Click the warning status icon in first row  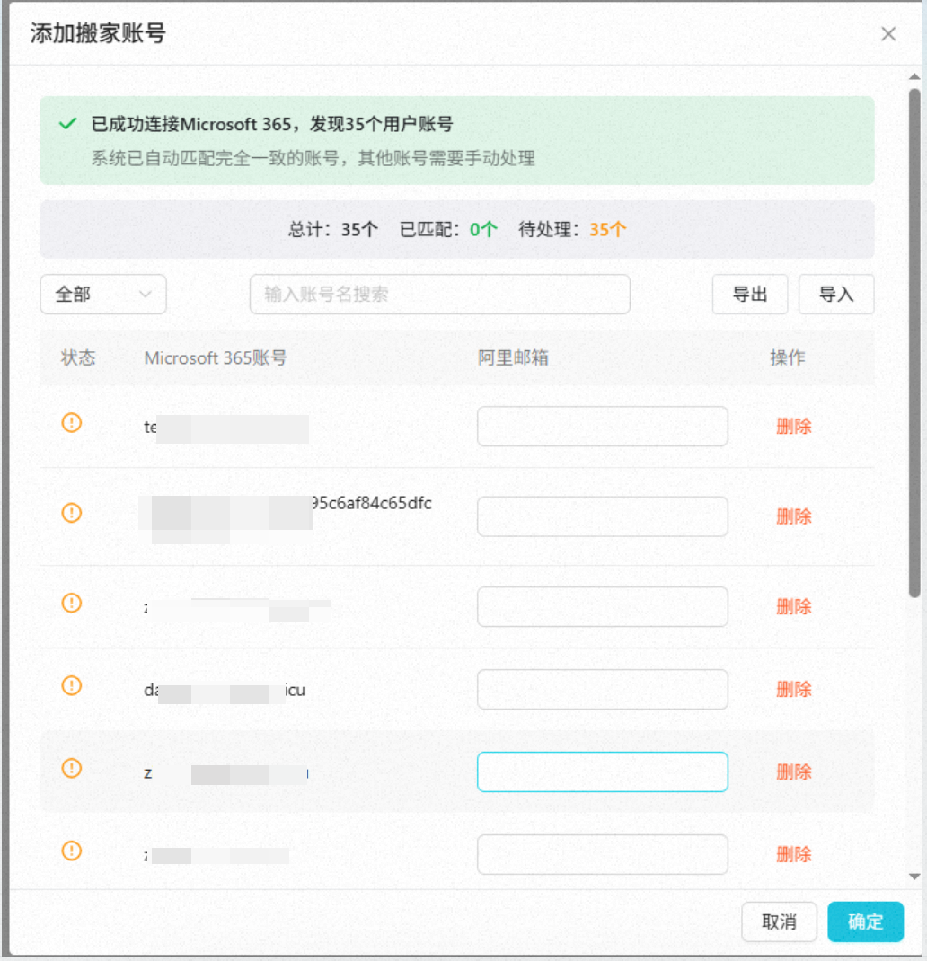(71, 423)
